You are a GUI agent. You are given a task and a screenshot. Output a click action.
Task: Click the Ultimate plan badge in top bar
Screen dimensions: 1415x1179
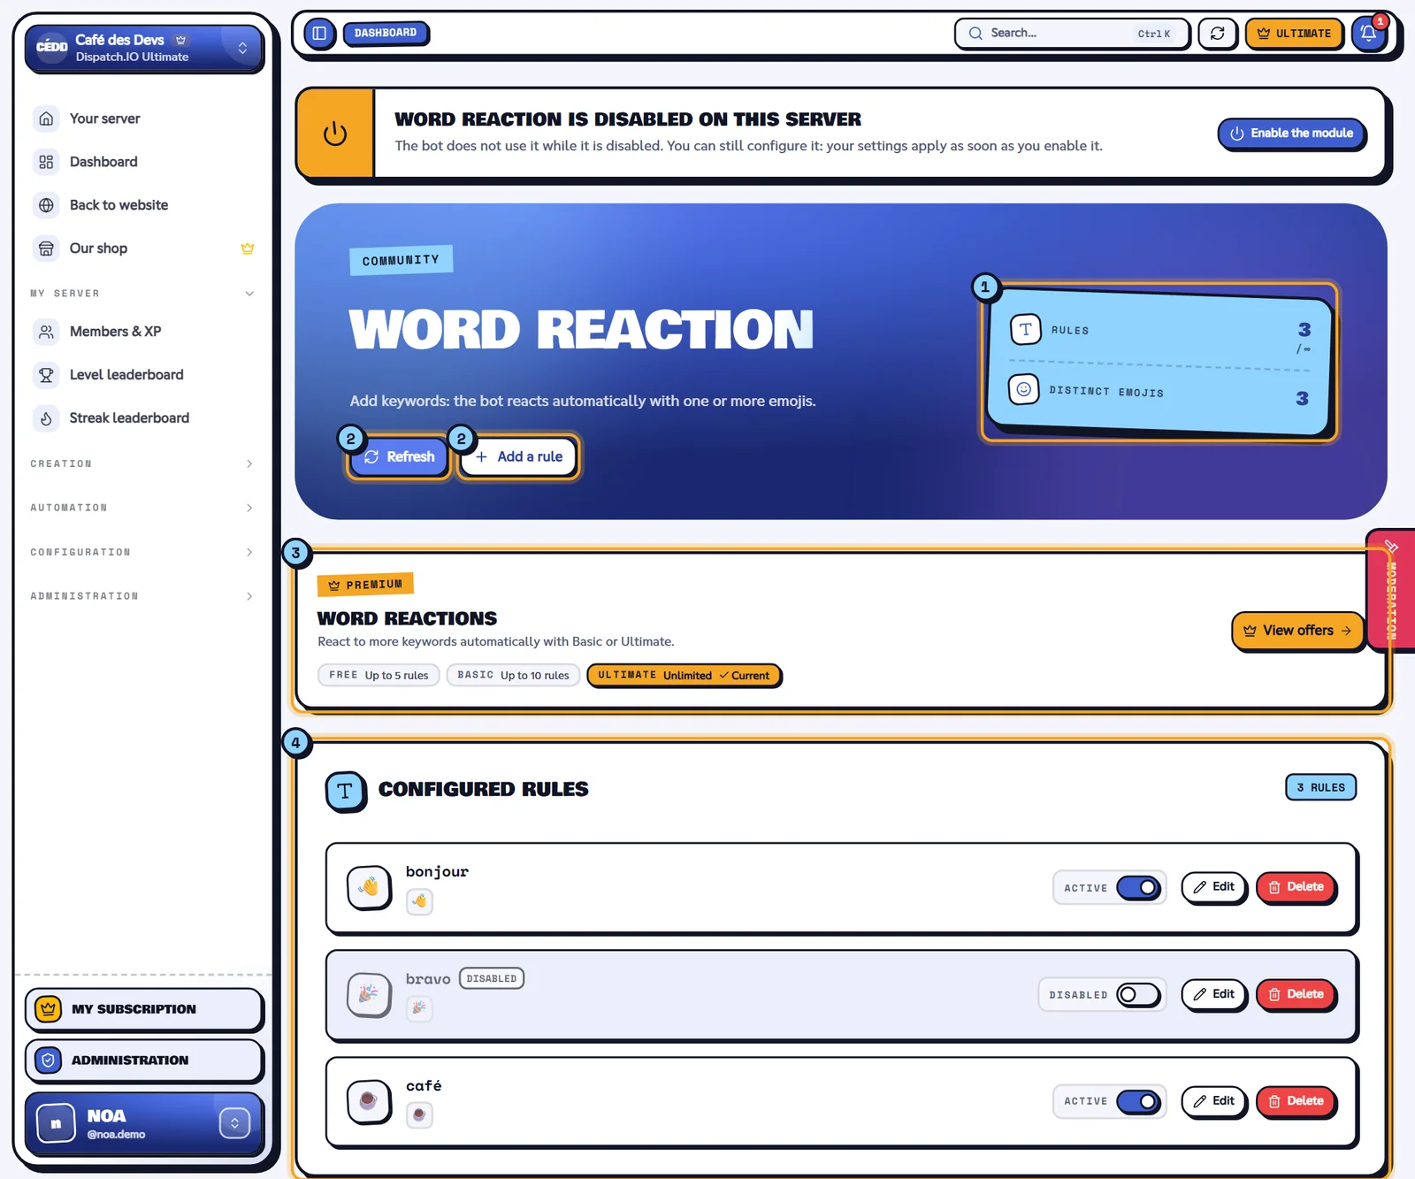[1294, 34]
